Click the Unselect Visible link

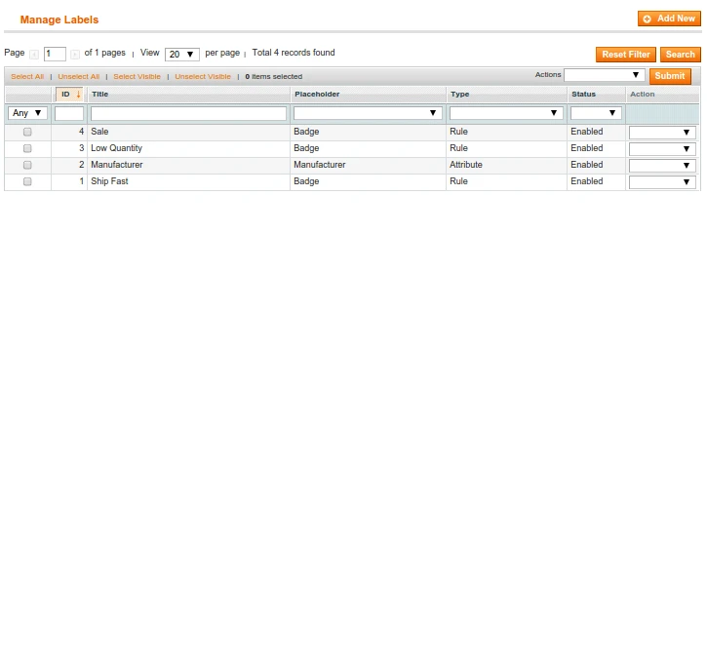203,76
